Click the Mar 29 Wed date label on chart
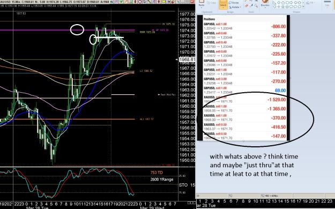 (x=152, y=208)
